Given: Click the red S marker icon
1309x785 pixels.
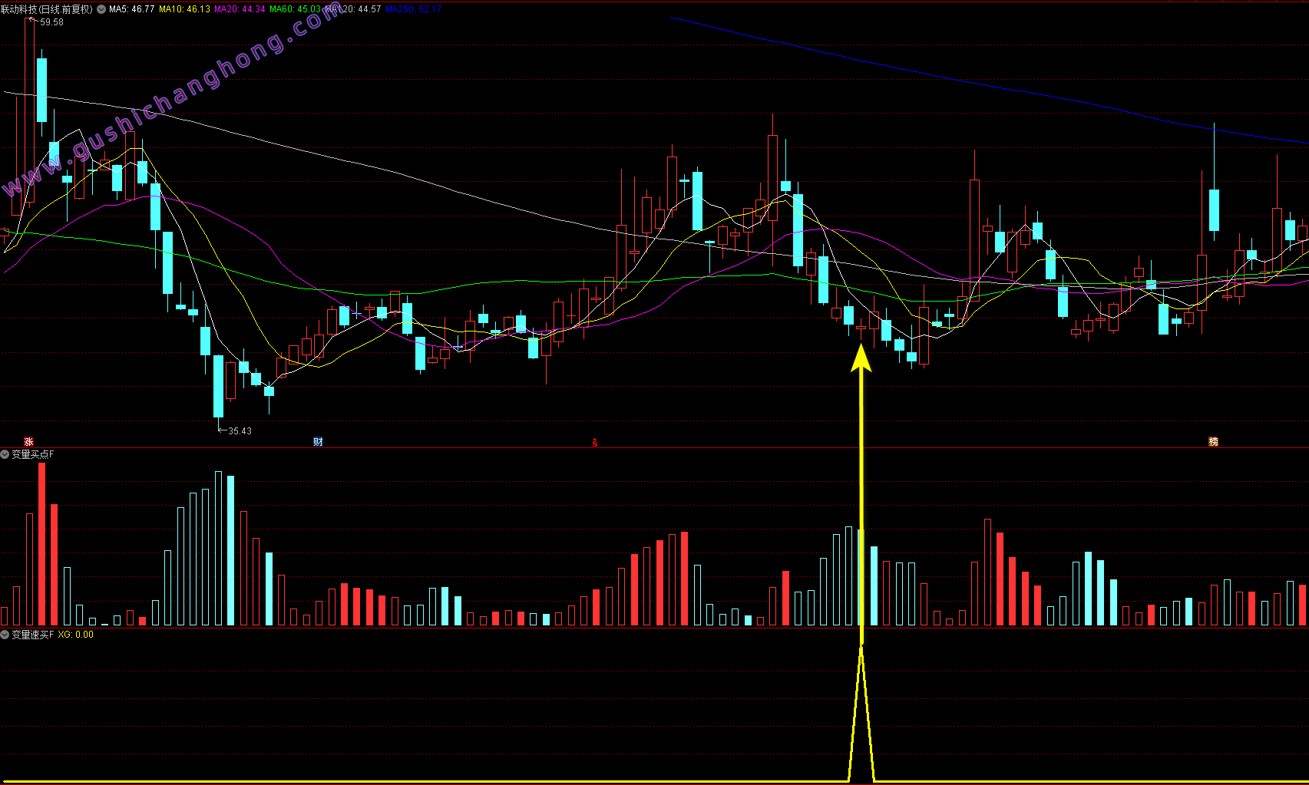Looking at the screenshot, I should [594, 442].
